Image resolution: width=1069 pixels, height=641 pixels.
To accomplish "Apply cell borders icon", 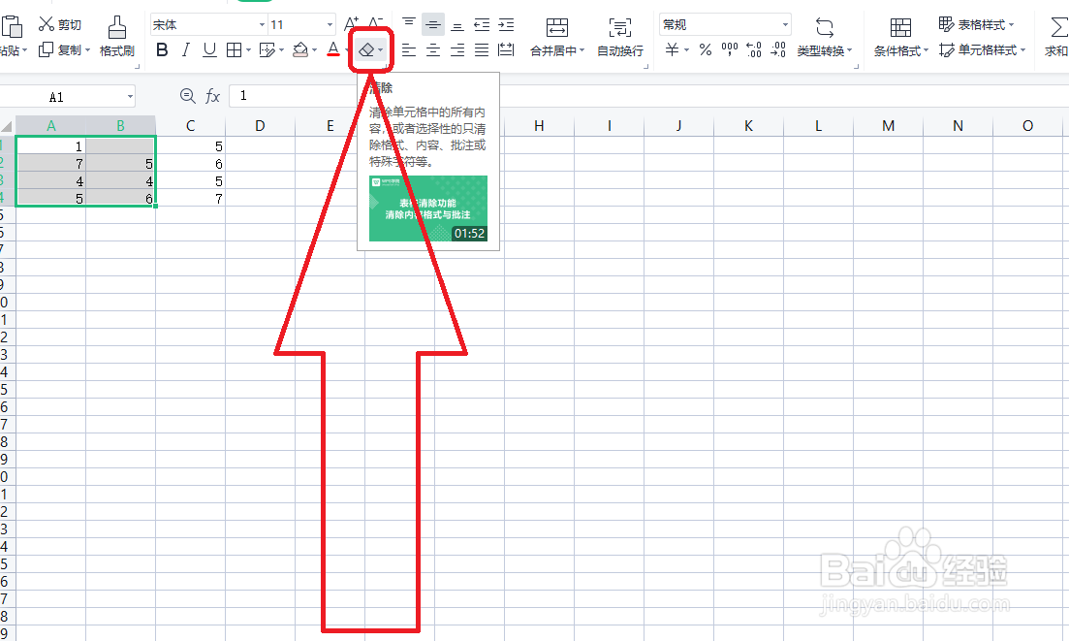I will (x=234, y=49).
